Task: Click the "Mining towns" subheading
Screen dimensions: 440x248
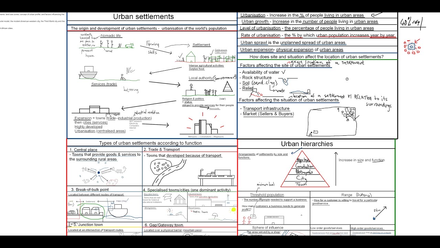Action: click(x=150, y=208)
